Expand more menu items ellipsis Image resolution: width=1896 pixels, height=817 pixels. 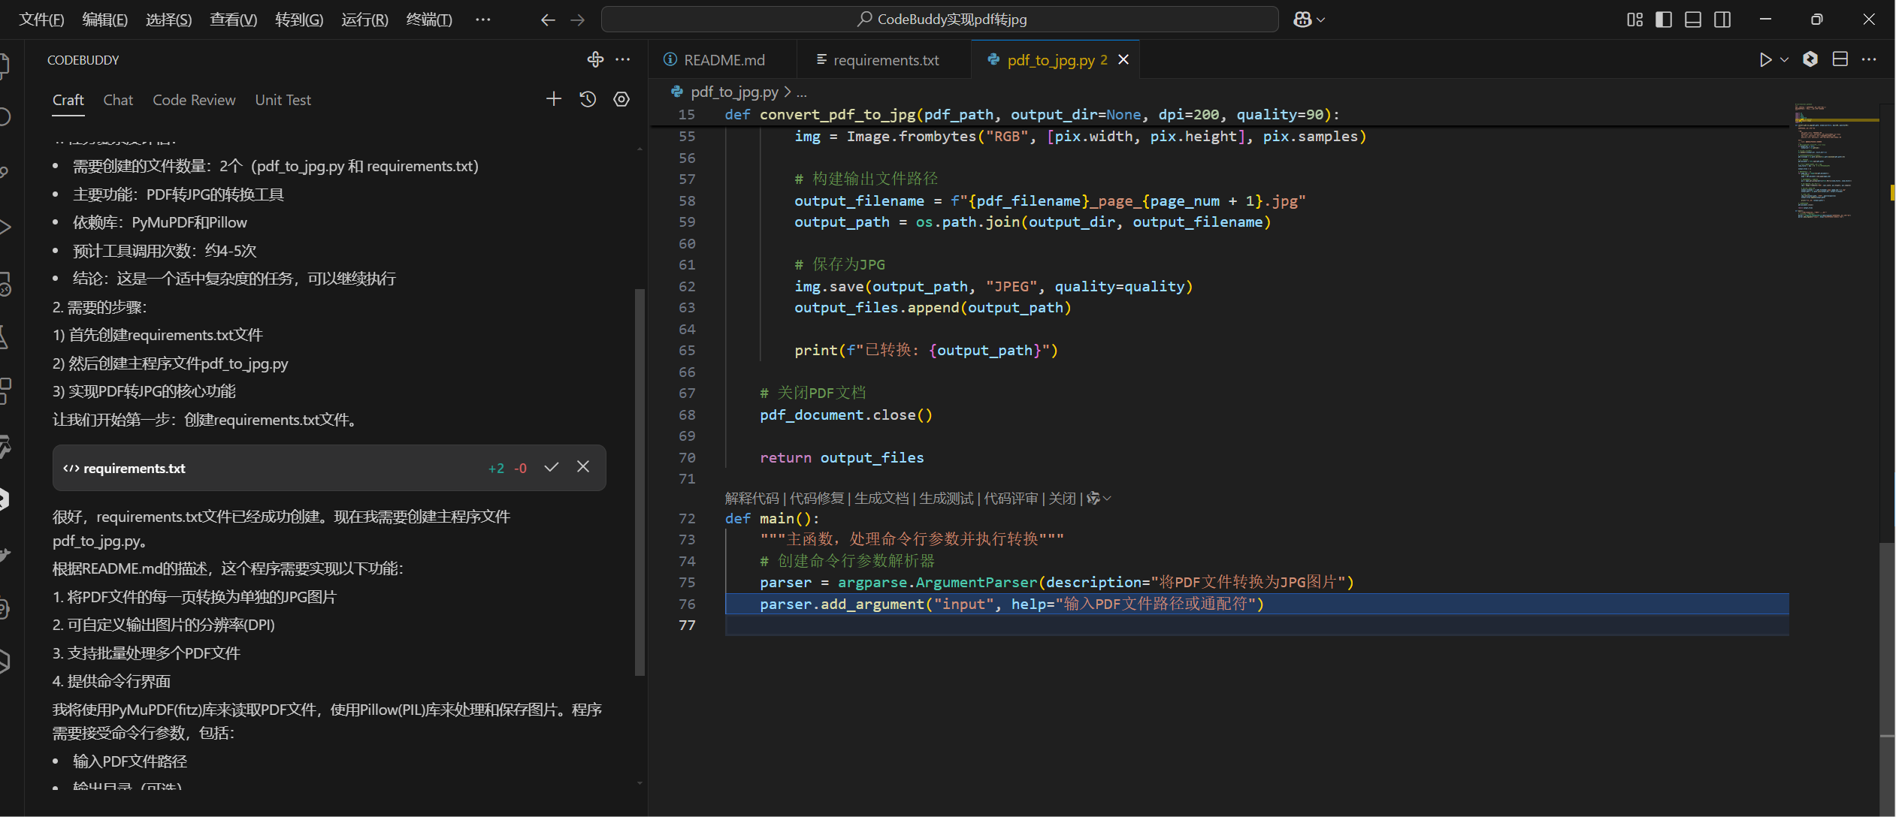pos(483,20)
